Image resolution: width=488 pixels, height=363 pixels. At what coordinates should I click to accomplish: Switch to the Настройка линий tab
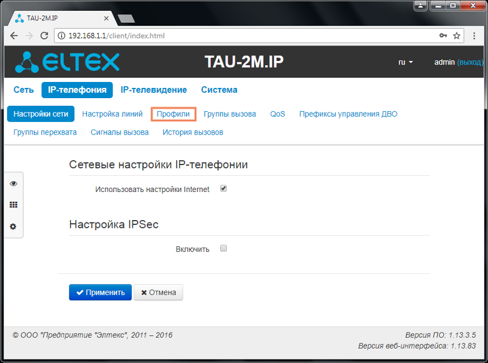point(113,114)
